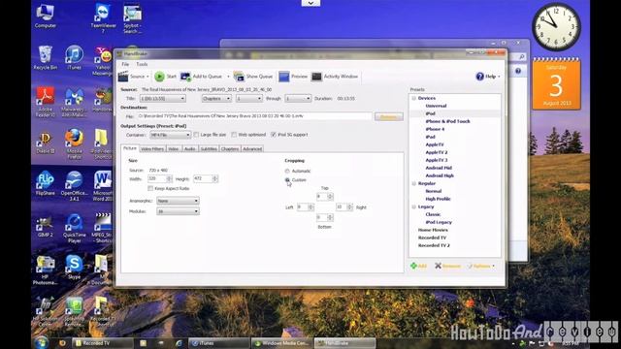The image size is (621, 349).
Task: Click the Add to Queue icon
Action: [185, 77]
